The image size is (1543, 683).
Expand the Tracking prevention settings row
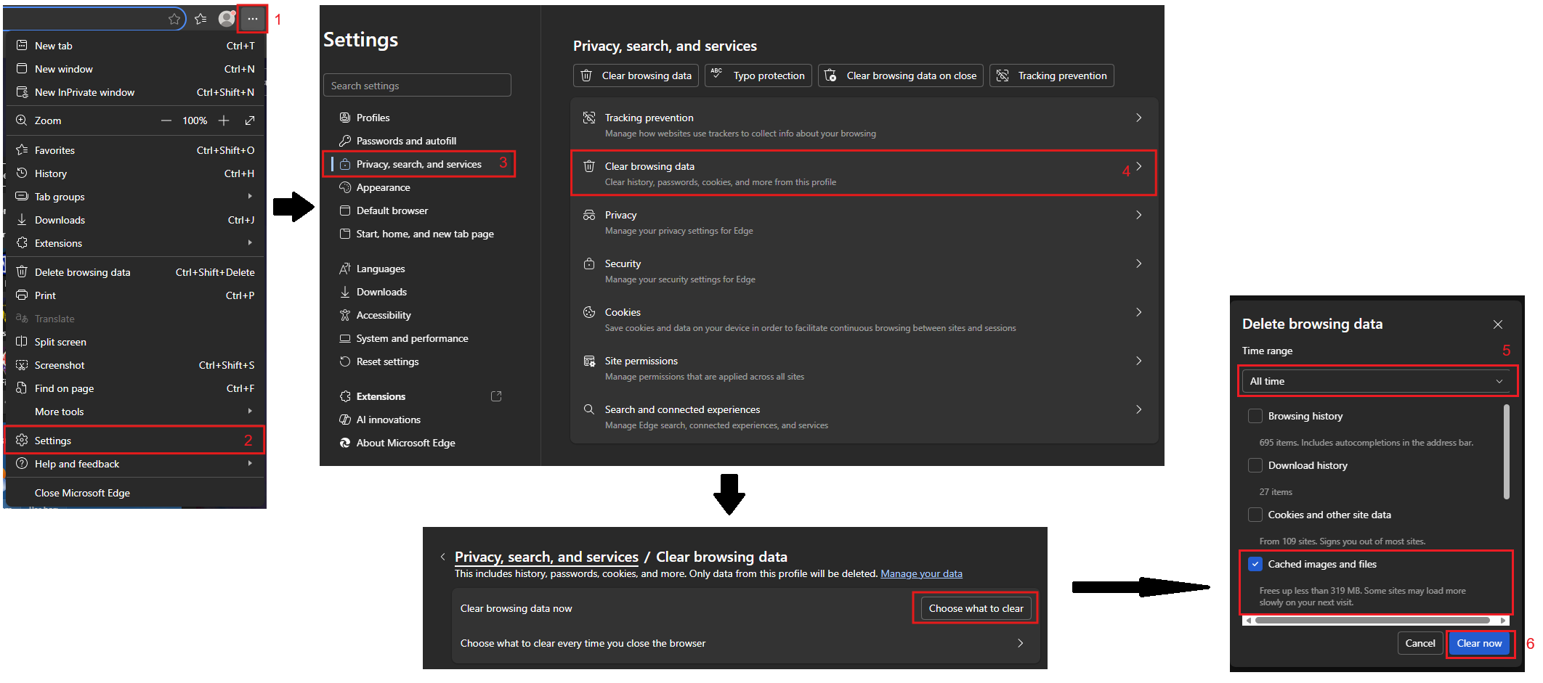863,124
